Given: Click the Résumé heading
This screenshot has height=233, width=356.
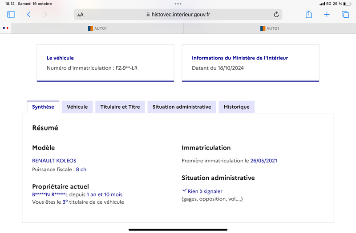Looking at the screenshot, I should pos(45,128).
